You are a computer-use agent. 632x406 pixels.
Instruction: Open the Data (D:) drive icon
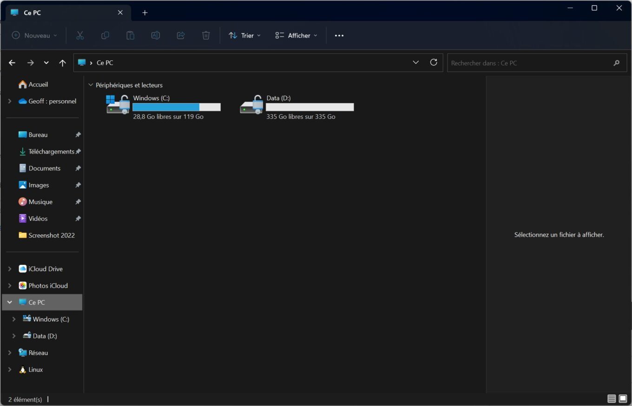pos(251,104)
